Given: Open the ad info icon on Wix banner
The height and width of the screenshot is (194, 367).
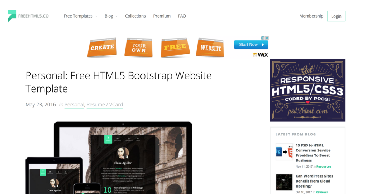Looking at the screenshot, I should coord(263,38).
